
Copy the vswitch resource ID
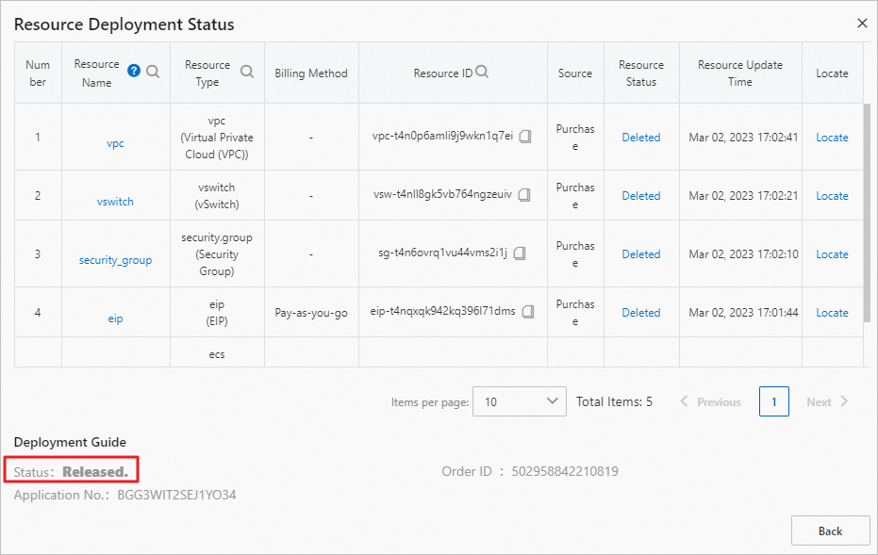(x=524, y=195)
